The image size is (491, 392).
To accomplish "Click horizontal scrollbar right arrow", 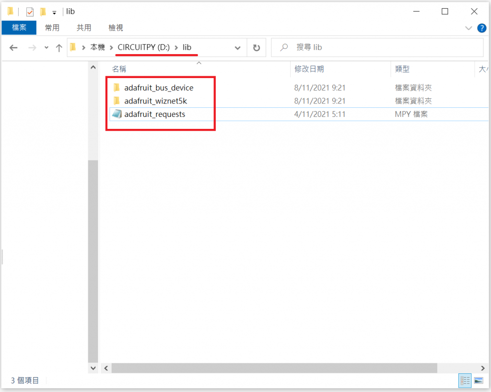I will pyautogui.click(x=482, y=368).
